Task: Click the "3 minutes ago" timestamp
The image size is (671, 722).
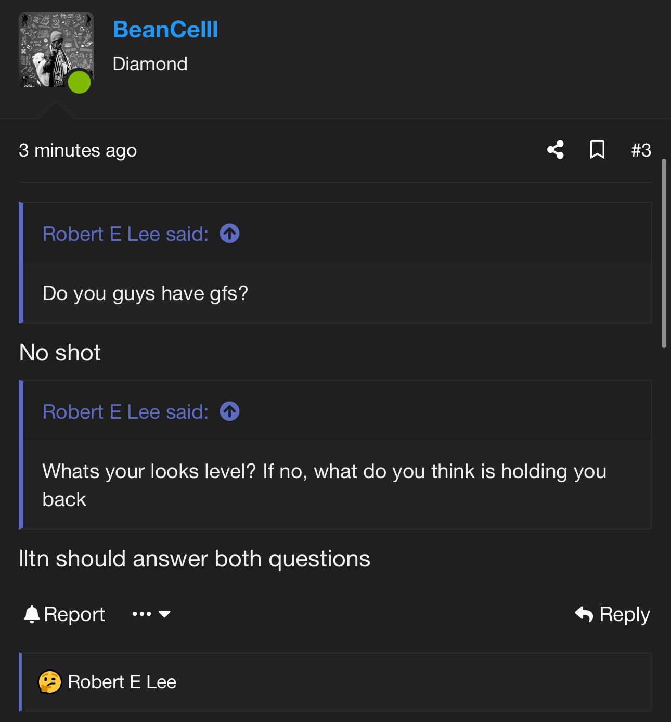Action: [78, 150]
